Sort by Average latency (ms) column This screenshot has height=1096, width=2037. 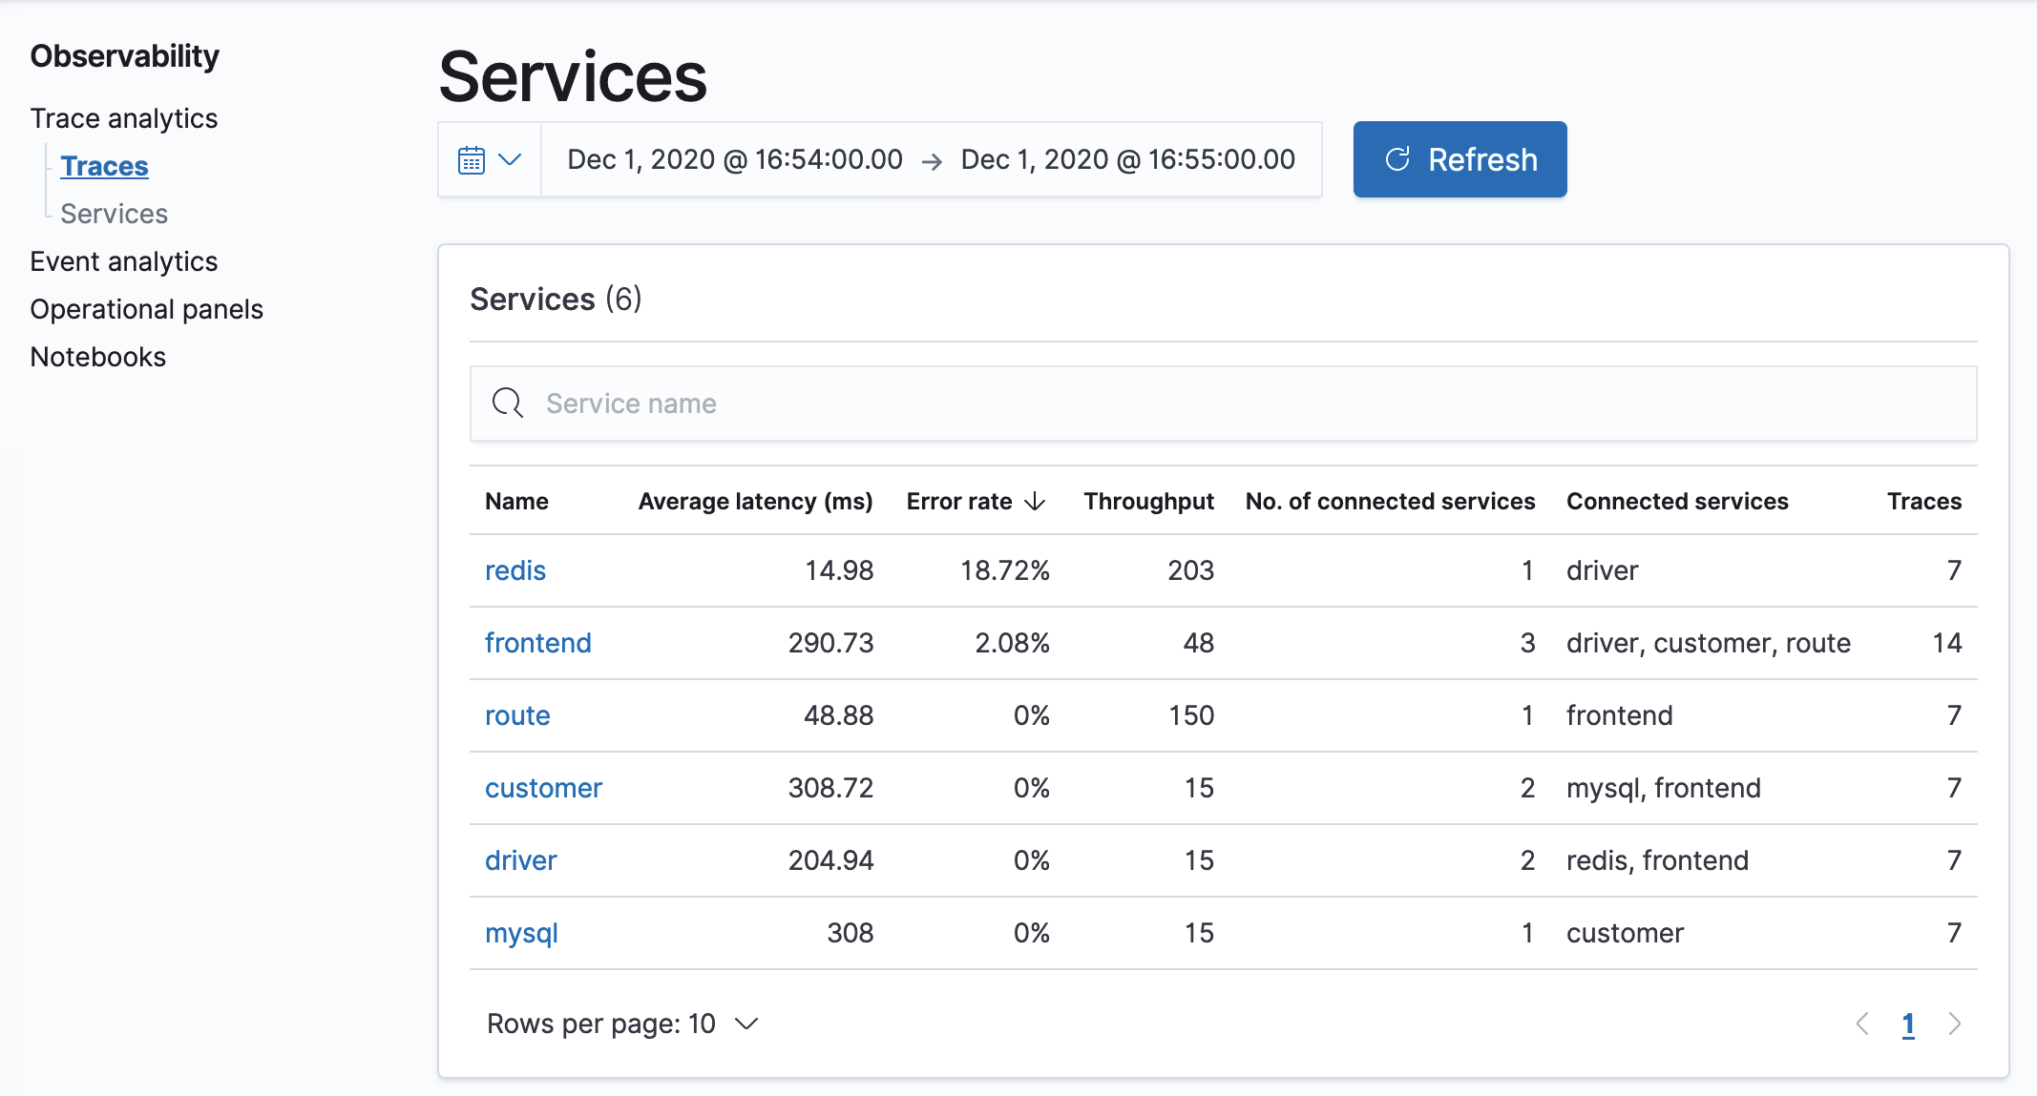coord(755,502)
